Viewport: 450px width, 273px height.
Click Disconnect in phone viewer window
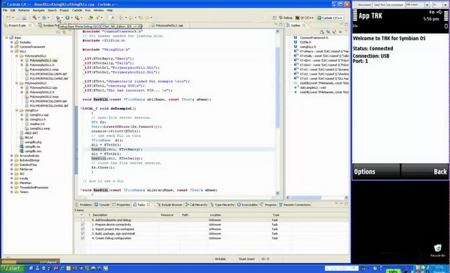(364, 5)
